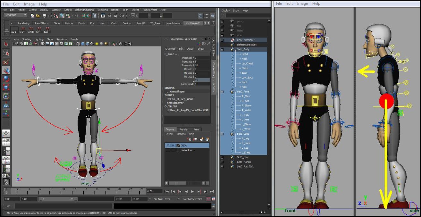Play animation forwards

pos(192,191)
